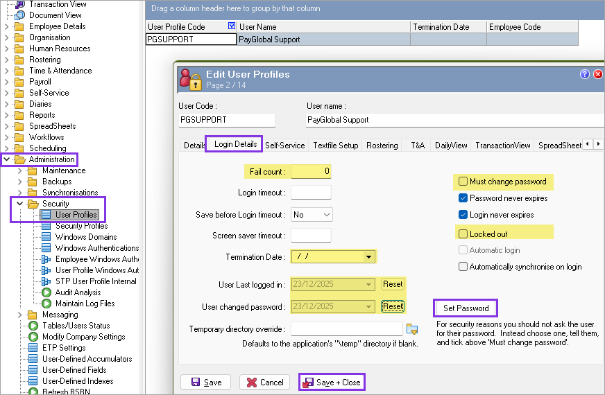Screen dimensions: 605x395
Task: Switch to the Self-Service tab
Action: click(284, 146)
